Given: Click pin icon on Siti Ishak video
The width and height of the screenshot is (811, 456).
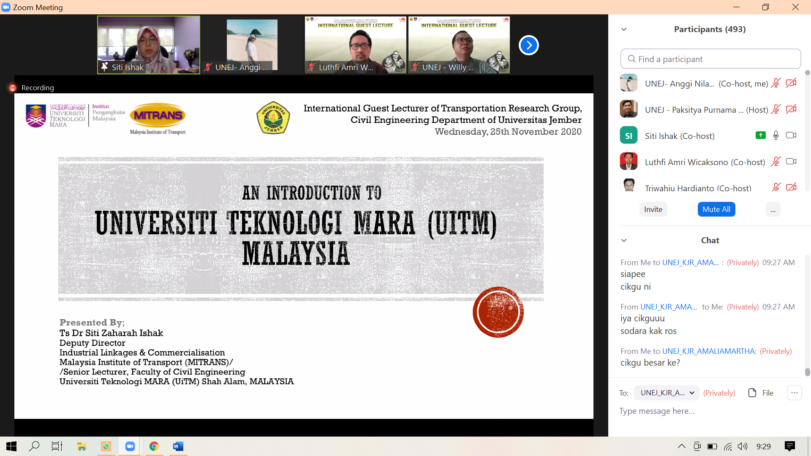Looking at the screenshot, I should pos(104,67).
